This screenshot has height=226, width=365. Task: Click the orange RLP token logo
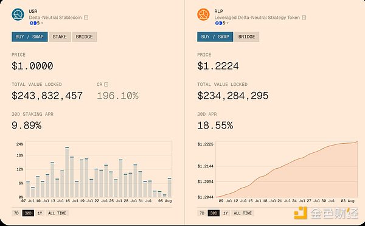(x=203, y=15)
